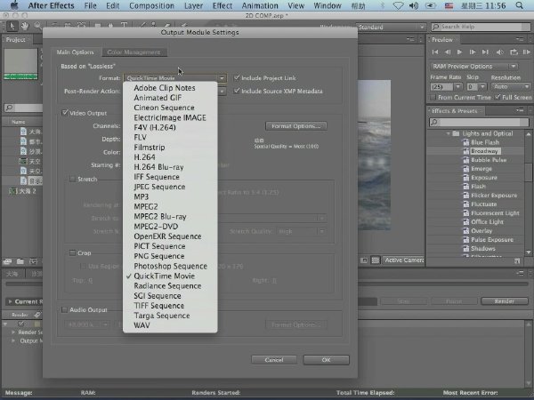Open the Format dropdown arrow
The width and height of the screenshot is (534, 400).
click(x=222, y=78)
